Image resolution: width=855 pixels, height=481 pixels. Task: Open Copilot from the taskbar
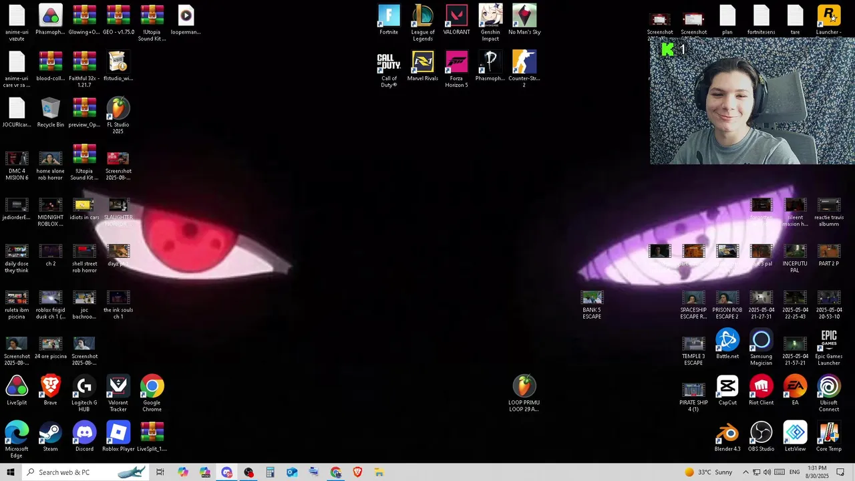183,472
